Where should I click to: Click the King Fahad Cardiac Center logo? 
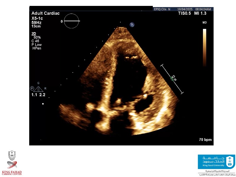tap(12, 163)
